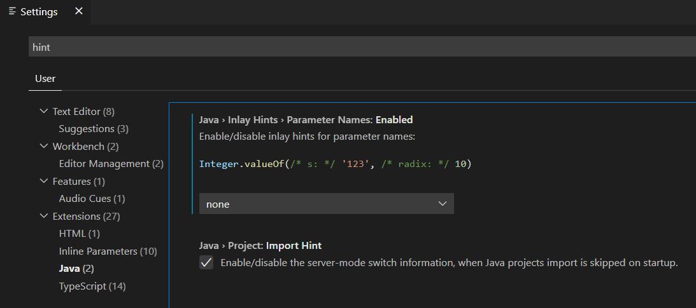Focus the settings search box containing 'hint'

362,47
